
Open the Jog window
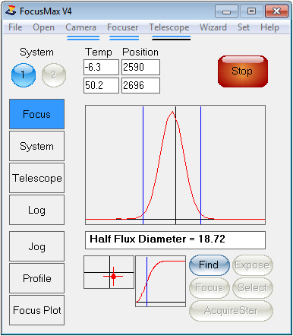[x=37, y=246]
